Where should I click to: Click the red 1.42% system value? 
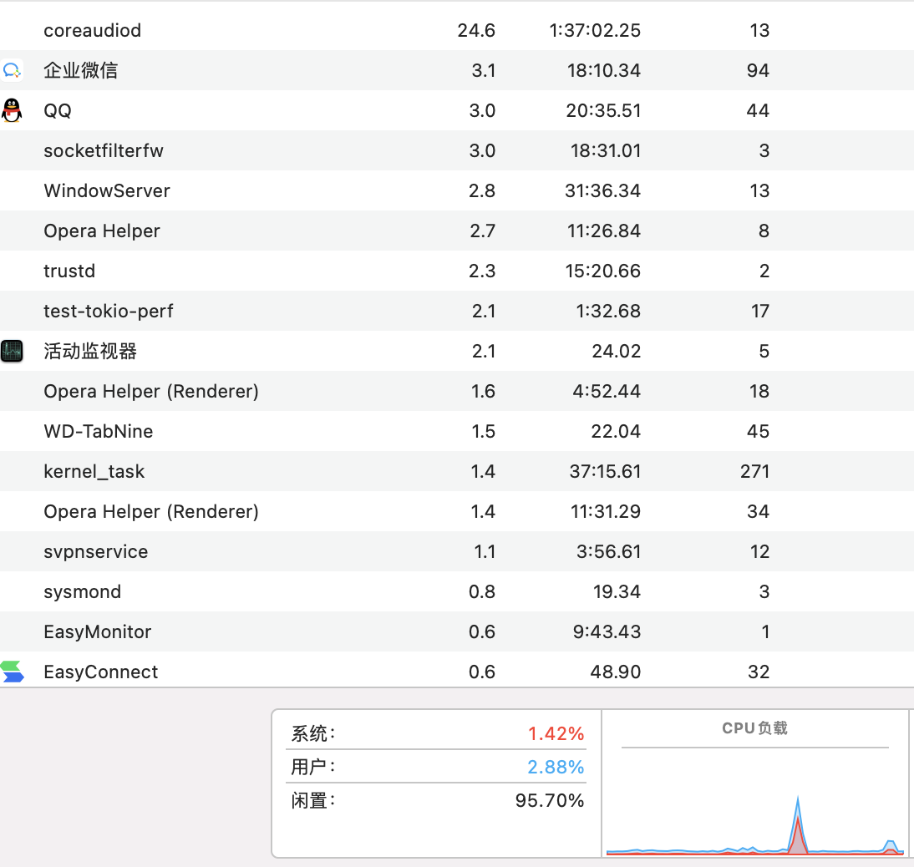coord(556,733)
